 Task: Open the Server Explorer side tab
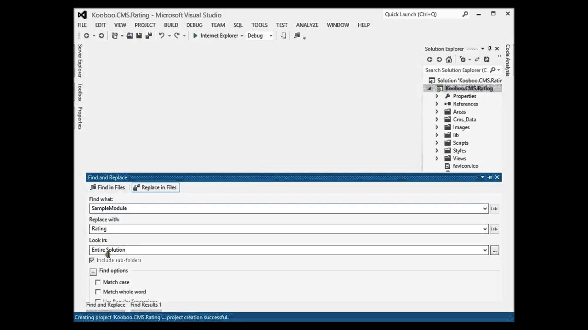click(x=80, y=60)
